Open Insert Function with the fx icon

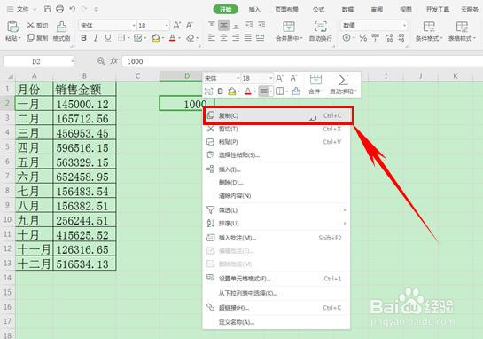click(114, 61)
